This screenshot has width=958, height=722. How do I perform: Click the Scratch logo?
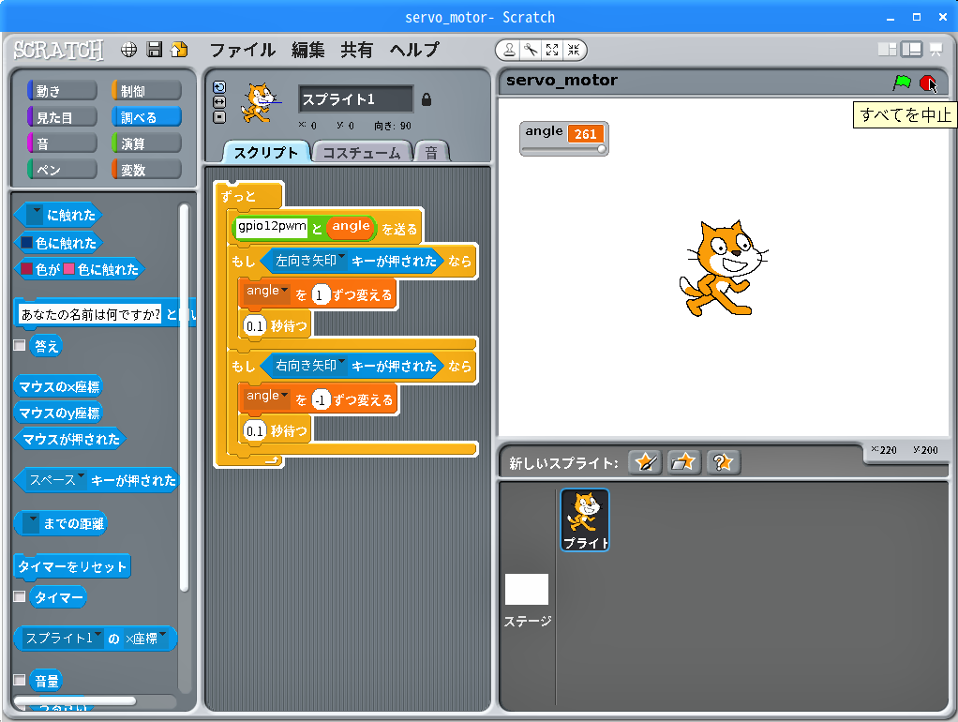59,50
